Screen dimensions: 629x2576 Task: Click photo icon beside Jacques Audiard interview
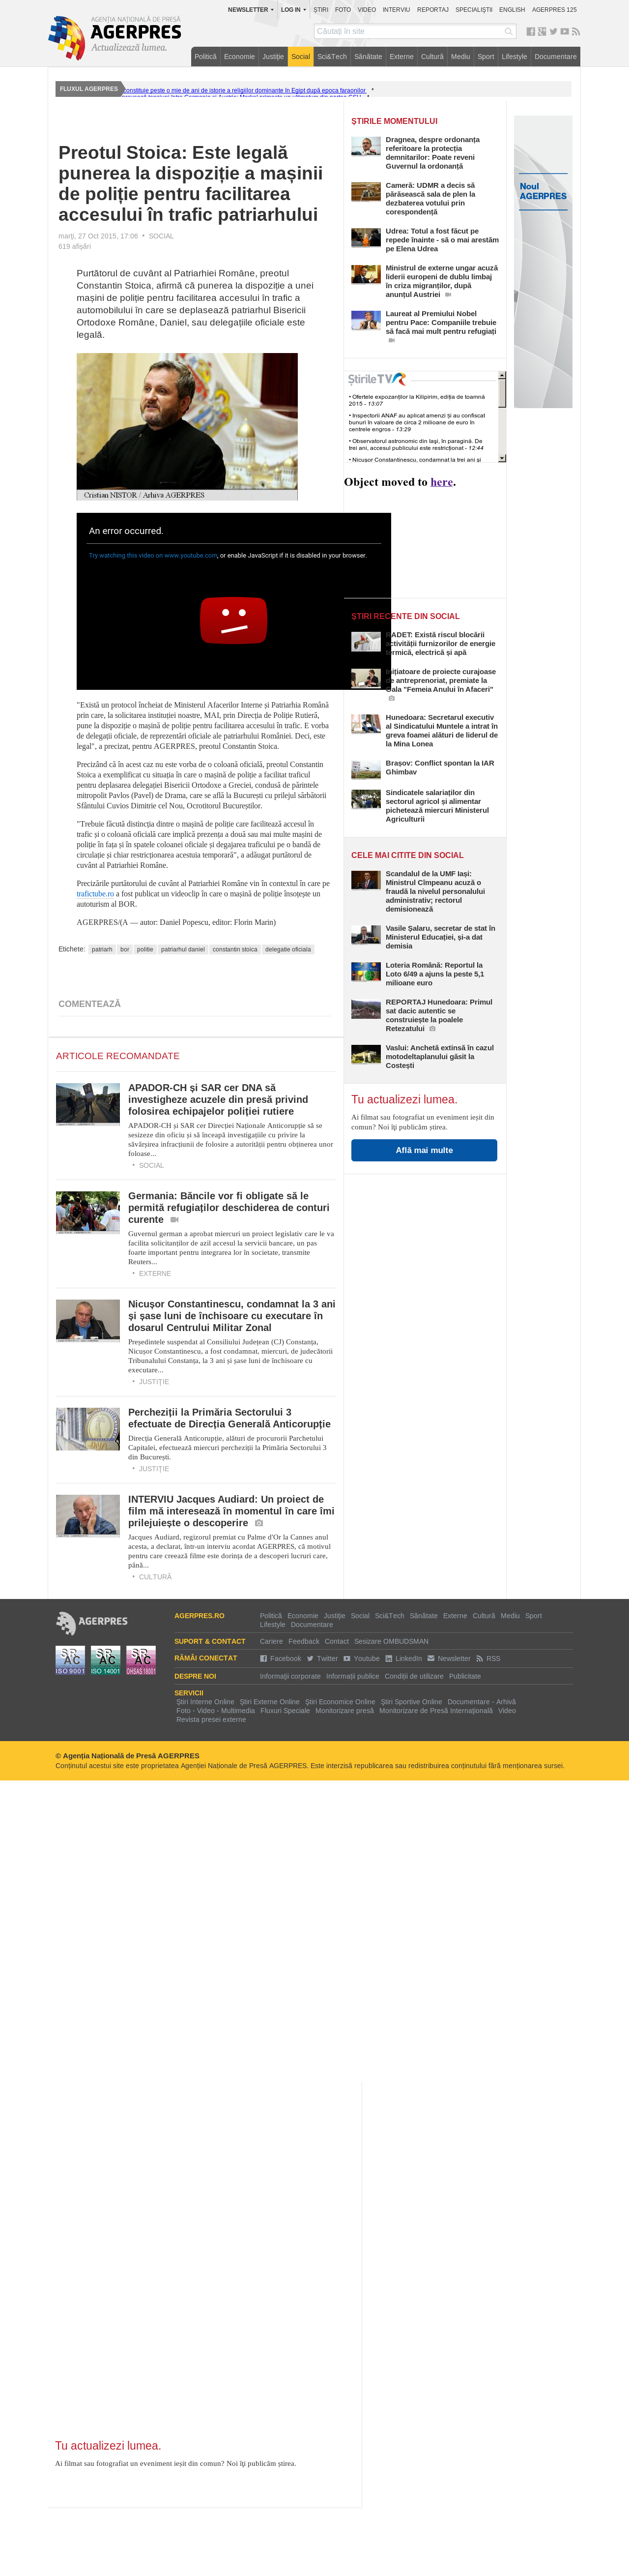pos(259,1523)
